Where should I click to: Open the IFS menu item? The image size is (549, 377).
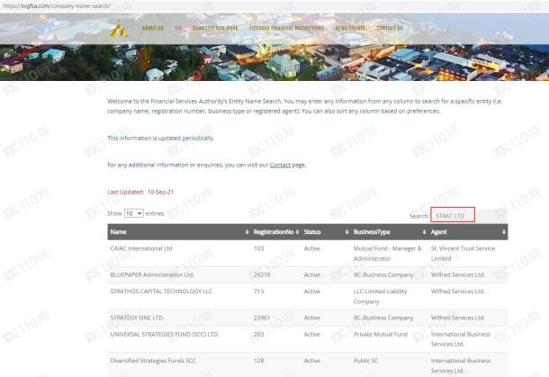(x=177, y=28)
